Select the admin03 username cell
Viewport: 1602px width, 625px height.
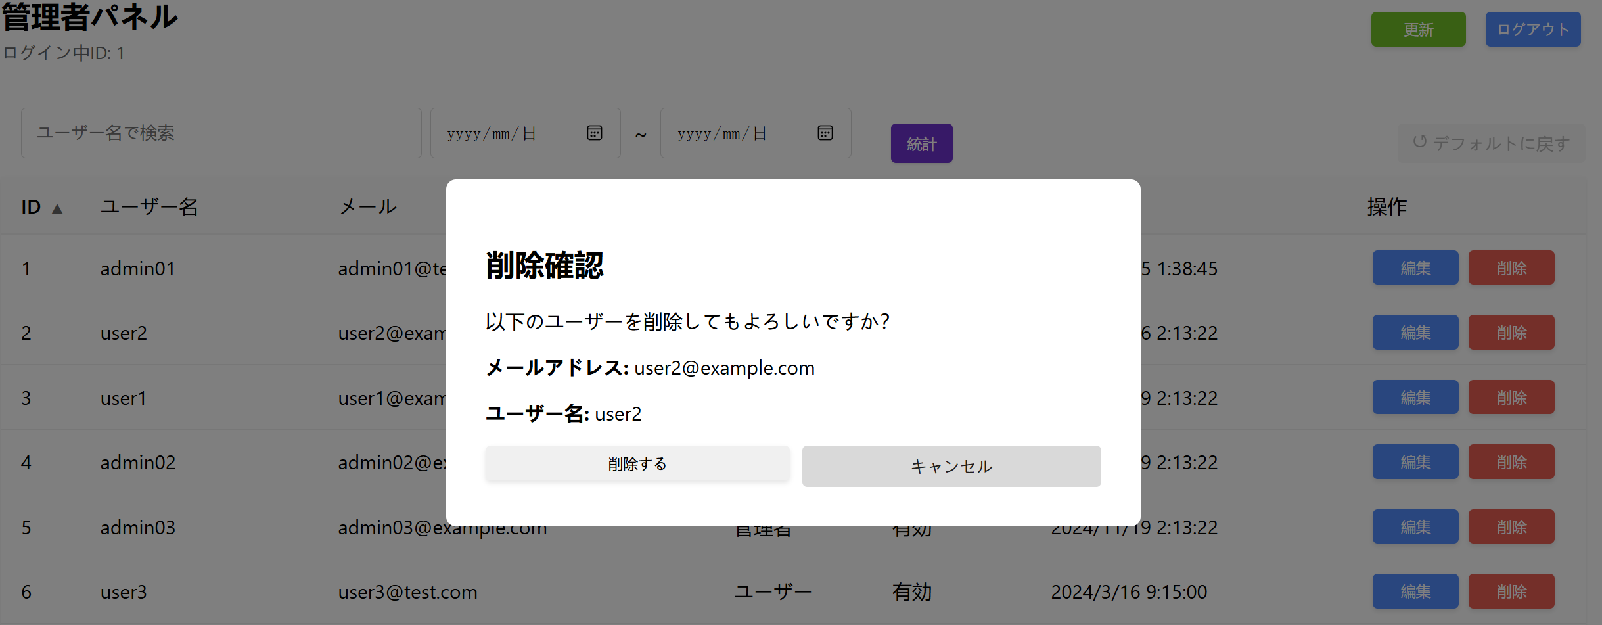[138, 527]
